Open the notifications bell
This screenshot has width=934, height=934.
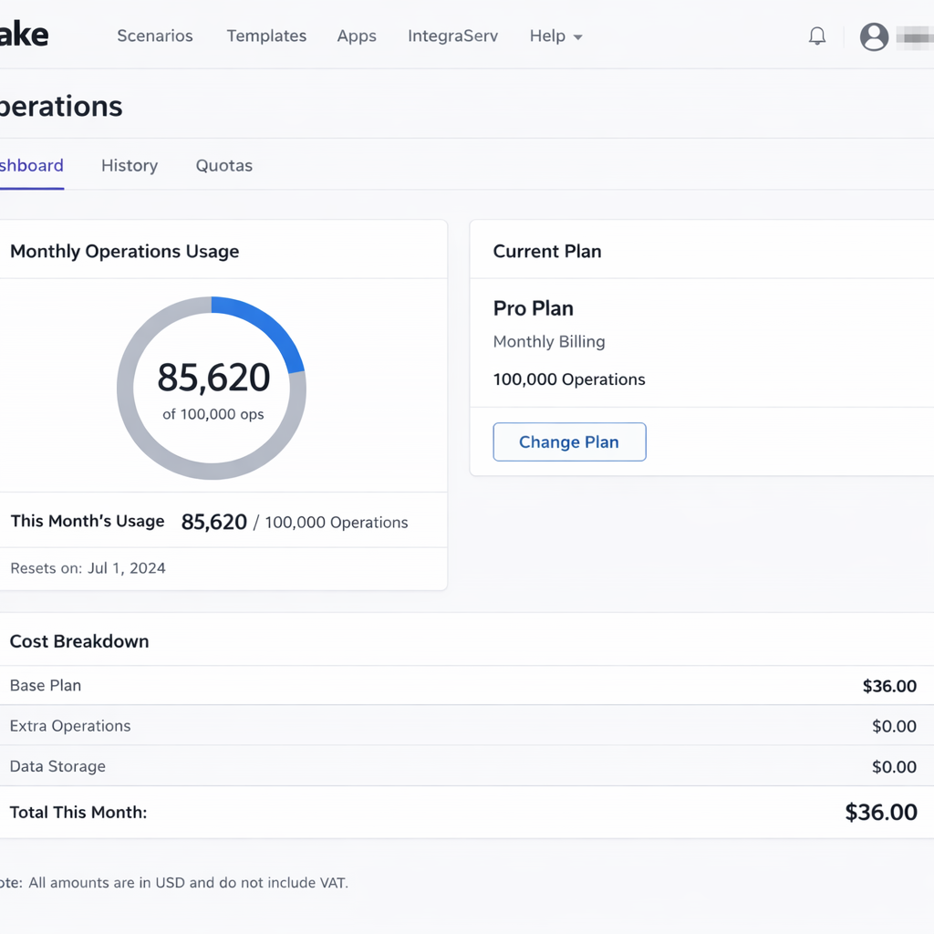pyautogui.click(x=817, y=36)
